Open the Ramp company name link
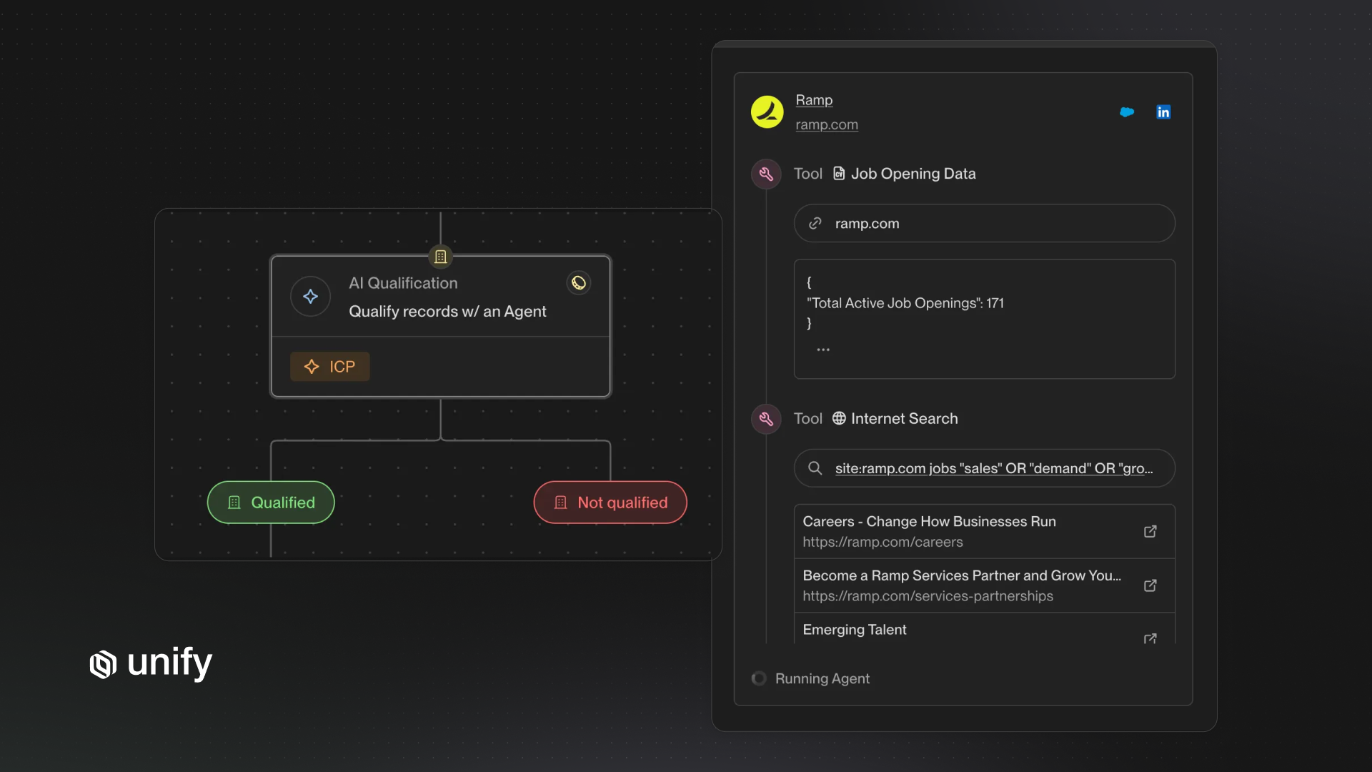The height and width of the screenshot is (772, 1372). point(814,100)
